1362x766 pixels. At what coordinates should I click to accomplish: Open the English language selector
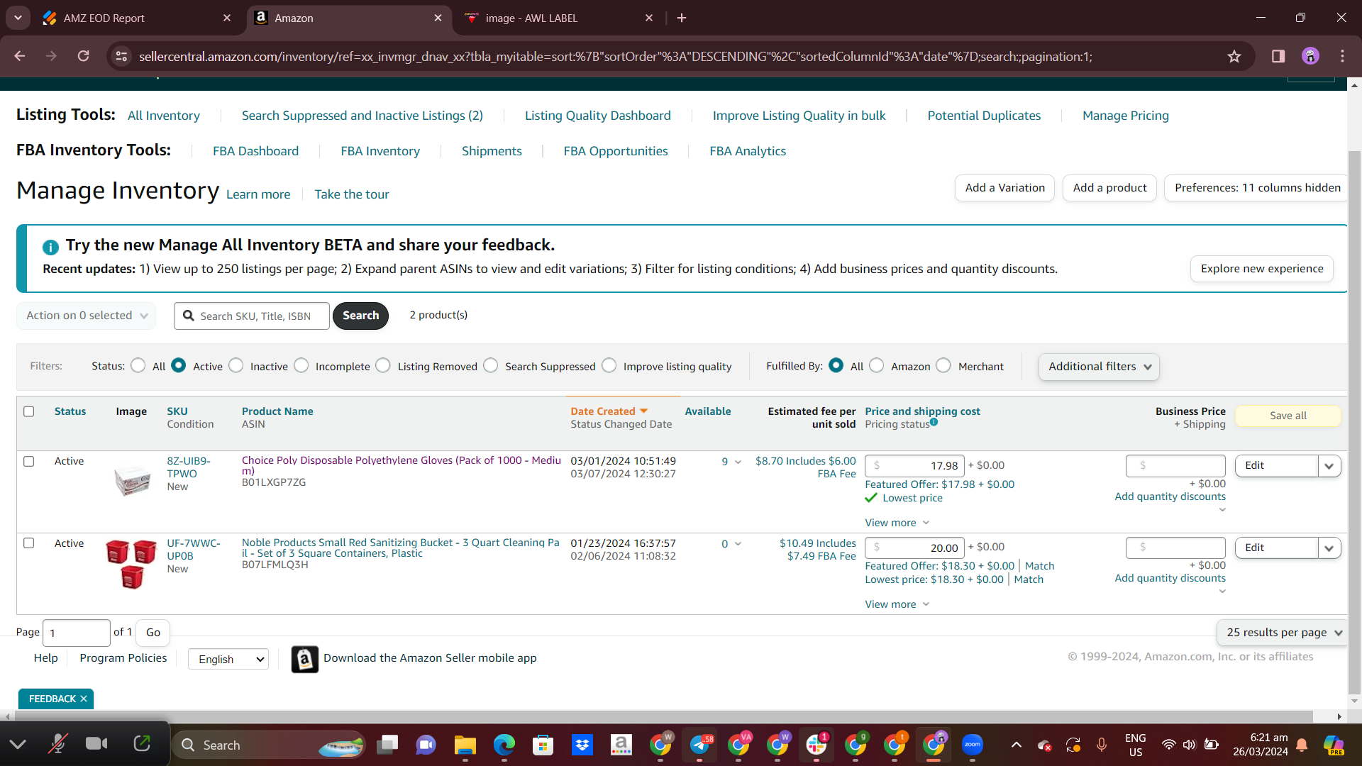click(228, 659)
